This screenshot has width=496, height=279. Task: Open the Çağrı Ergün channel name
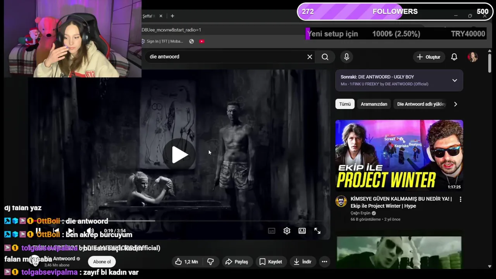click(x=361, y=213)
